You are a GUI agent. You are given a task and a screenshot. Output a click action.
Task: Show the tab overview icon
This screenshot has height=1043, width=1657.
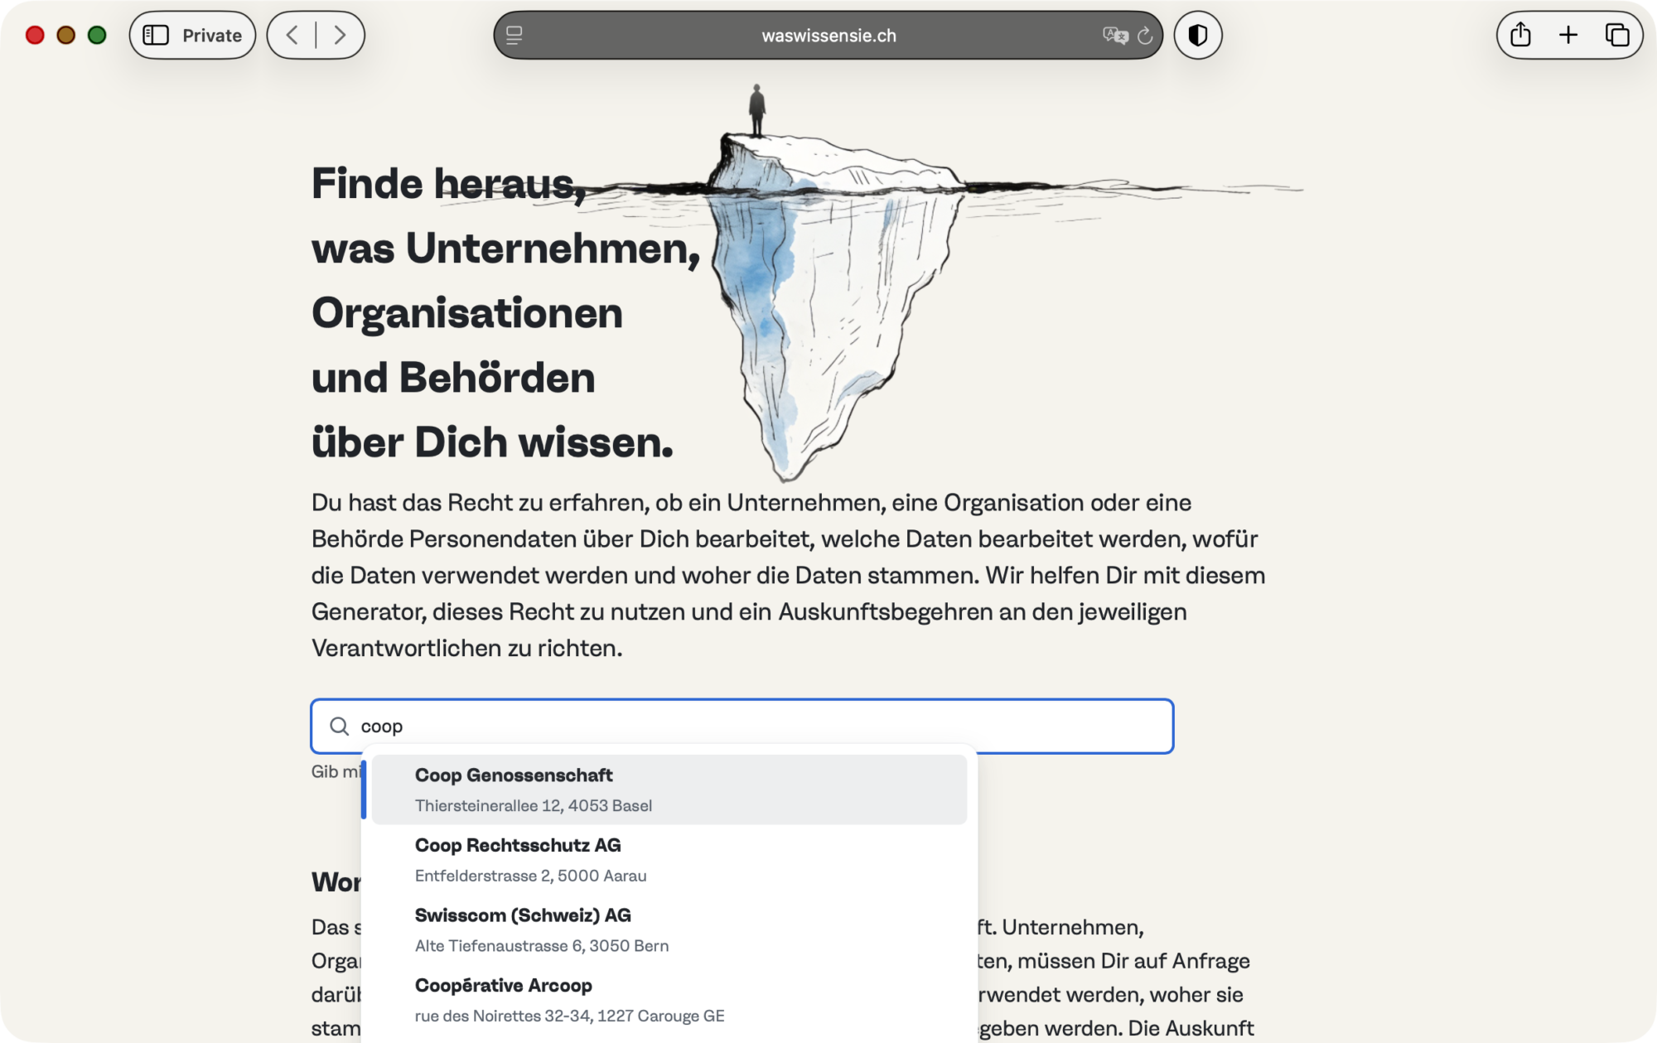(x=1617, y=35)
